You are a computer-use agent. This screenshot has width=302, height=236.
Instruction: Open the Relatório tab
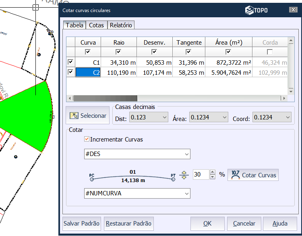coord(121,25)
